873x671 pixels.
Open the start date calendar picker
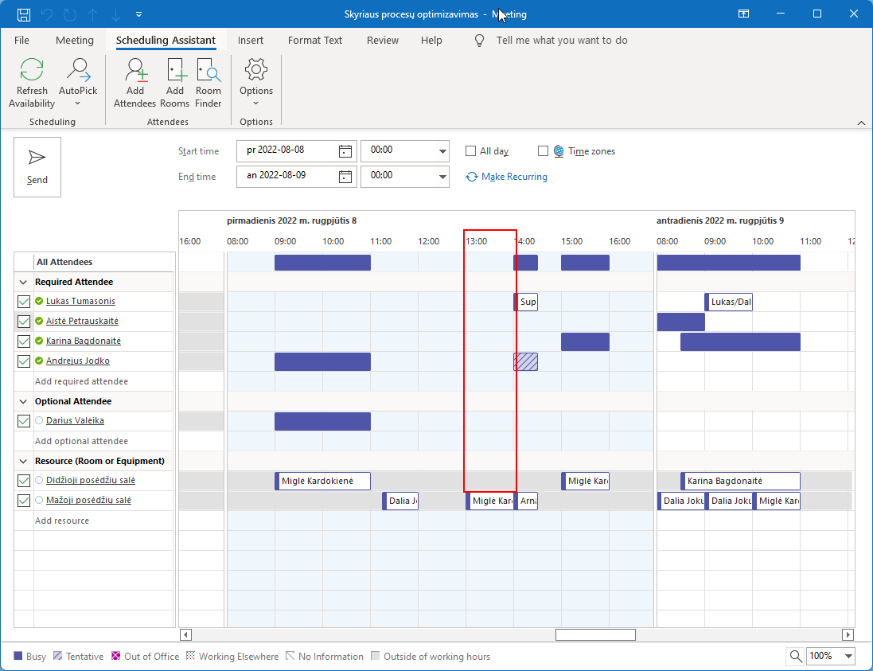(x=345, y=150)
